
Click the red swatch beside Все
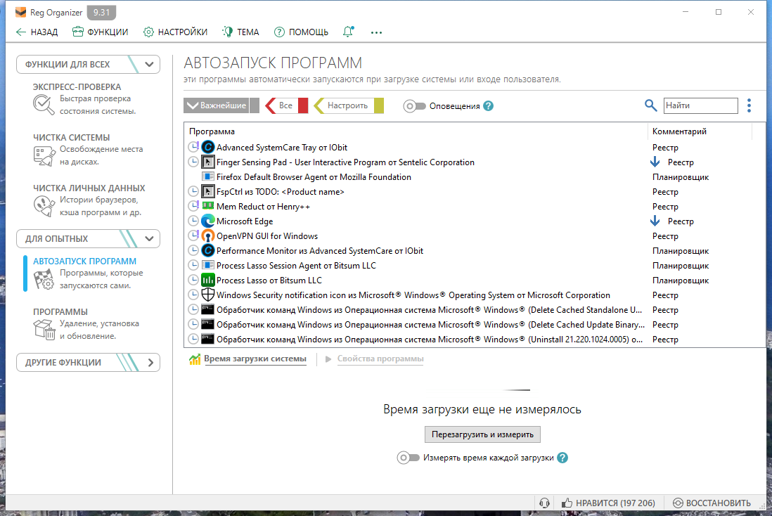pos(303,105)
